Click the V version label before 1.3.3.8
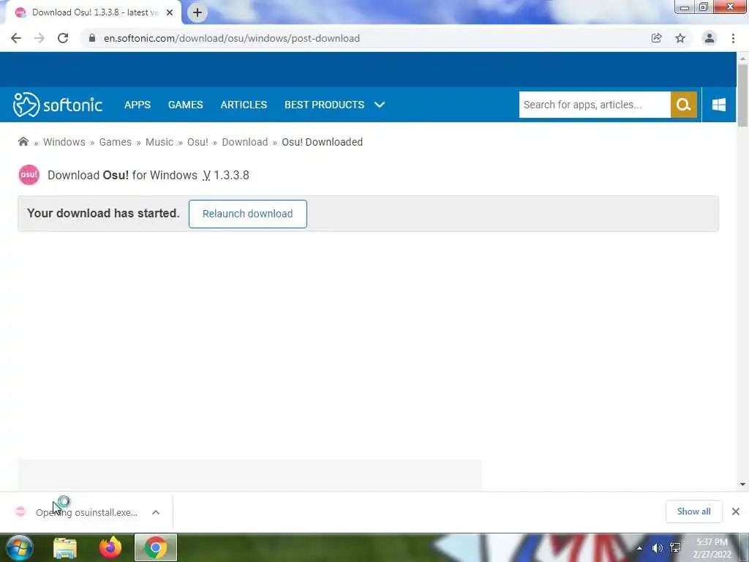 206,175
